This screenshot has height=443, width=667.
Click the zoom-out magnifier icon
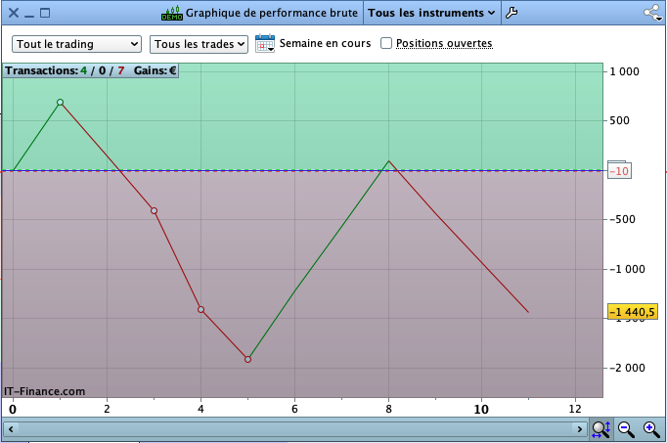(x=626, y=429)
